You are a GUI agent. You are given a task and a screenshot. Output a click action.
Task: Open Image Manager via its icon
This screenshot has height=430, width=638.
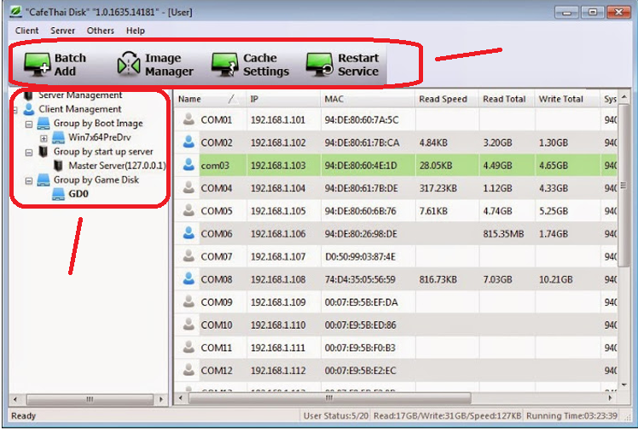pyautogui.click(x=129, y=64)
